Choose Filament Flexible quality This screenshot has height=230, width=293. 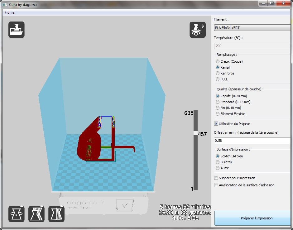[230, 114]
